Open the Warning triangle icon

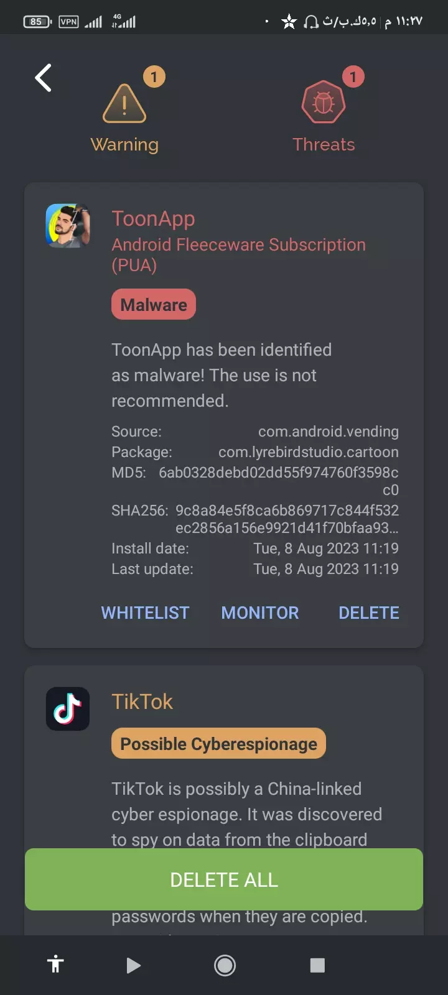(x=124, y=103)
